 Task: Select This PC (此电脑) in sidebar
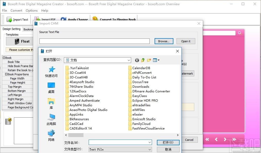click(51, 120)
